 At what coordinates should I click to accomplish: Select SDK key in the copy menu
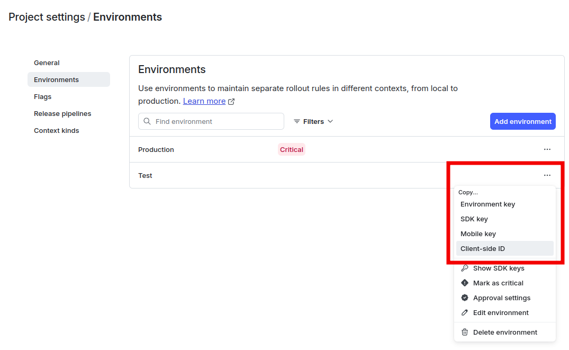click(x=474, y=219)
